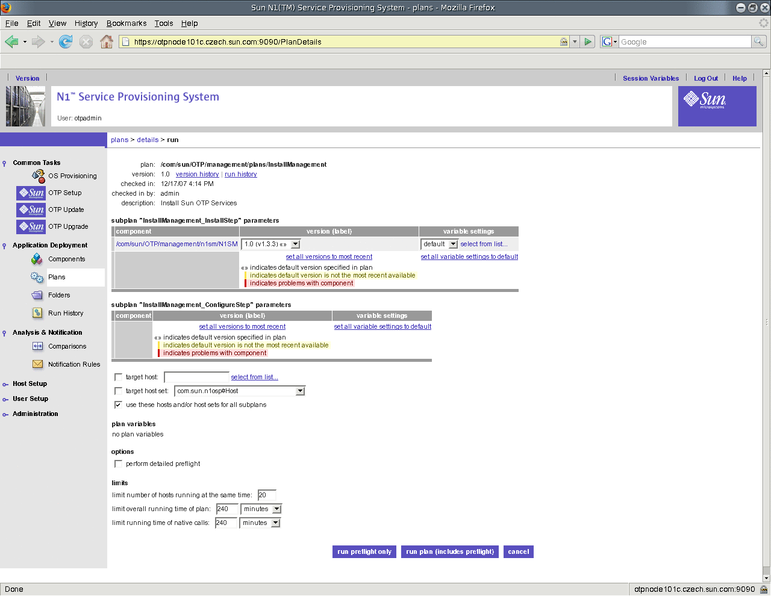The height and width of the screenshot is (596, 771).
Task: Click the overall running time 240 field
Action: pyautogui.click(x=226, y=509)
